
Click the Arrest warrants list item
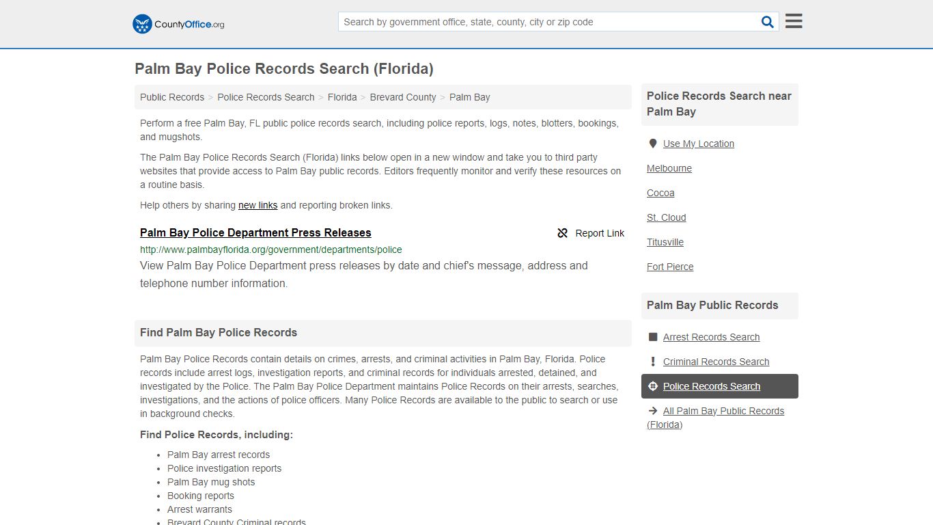(x=199, y=509)
